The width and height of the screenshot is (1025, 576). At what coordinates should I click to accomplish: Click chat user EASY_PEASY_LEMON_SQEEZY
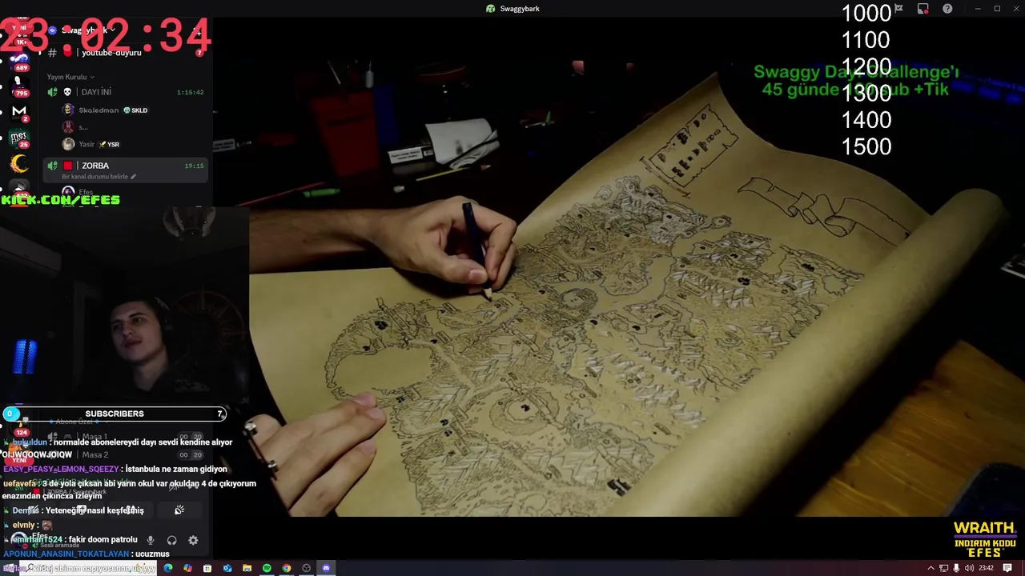[x=61, y=469]
